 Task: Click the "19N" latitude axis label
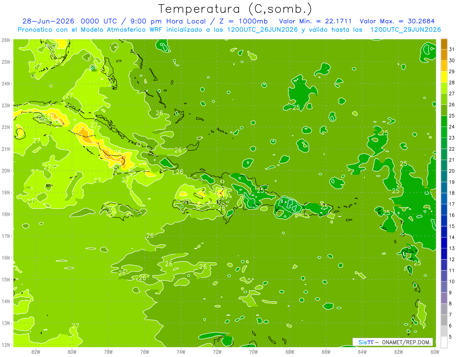(6, 192)
